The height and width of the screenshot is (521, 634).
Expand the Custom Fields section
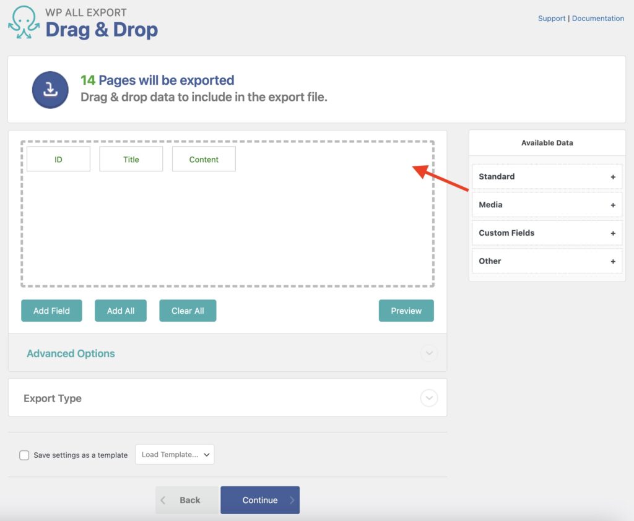click(614, 233)
